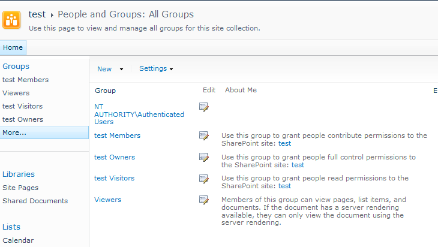The width and height of the screenshot is (438, 247).
Task: Open Groups heading in sidebar
Action: point(16,67)
